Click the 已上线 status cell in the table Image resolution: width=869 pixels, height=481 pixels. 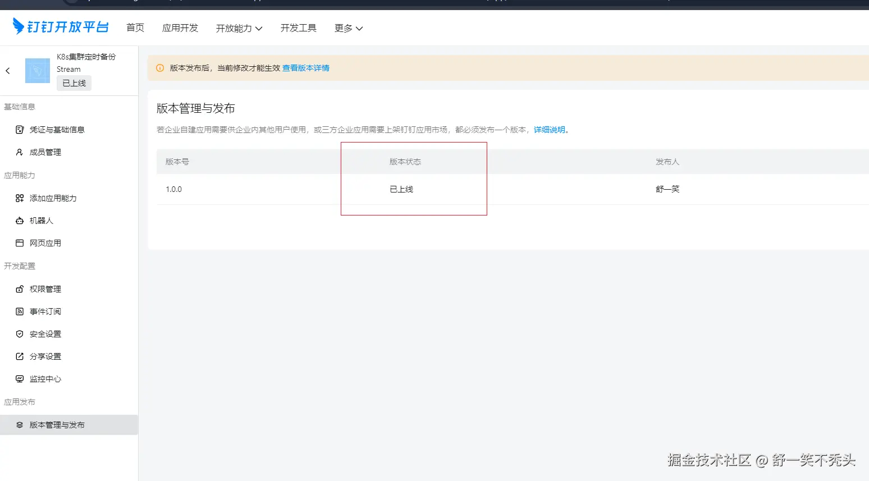point(401,189)
